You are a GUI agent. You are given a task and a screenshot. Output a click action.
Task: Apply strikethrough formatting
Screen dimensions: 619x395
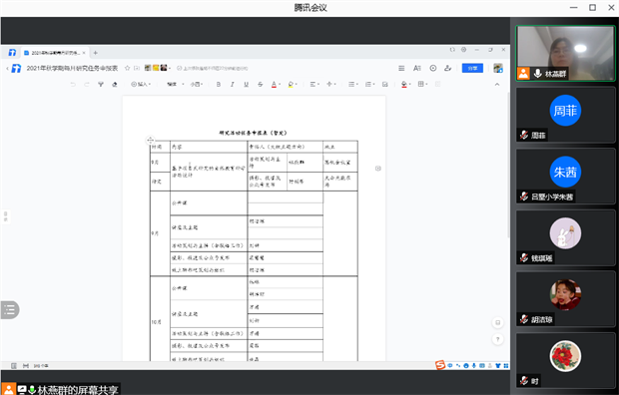(x=260, y=84)
